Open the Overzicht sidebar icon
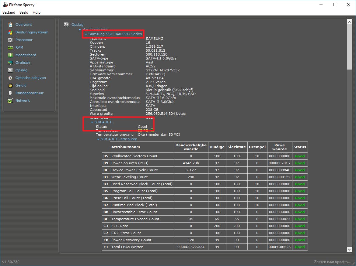Image resolution: width=356 pixels, height=266 pixels. (x=10, y=25)
